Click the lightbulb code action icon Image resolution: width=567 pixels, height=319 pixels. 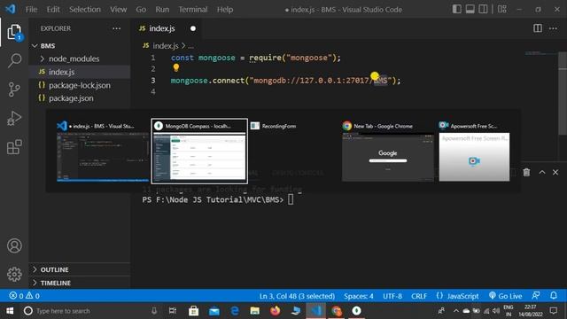coord(175,67)
